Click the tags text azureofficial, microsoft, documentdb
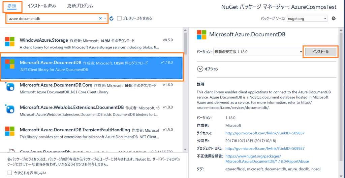 pyautogui.click(x=273, y=169)
